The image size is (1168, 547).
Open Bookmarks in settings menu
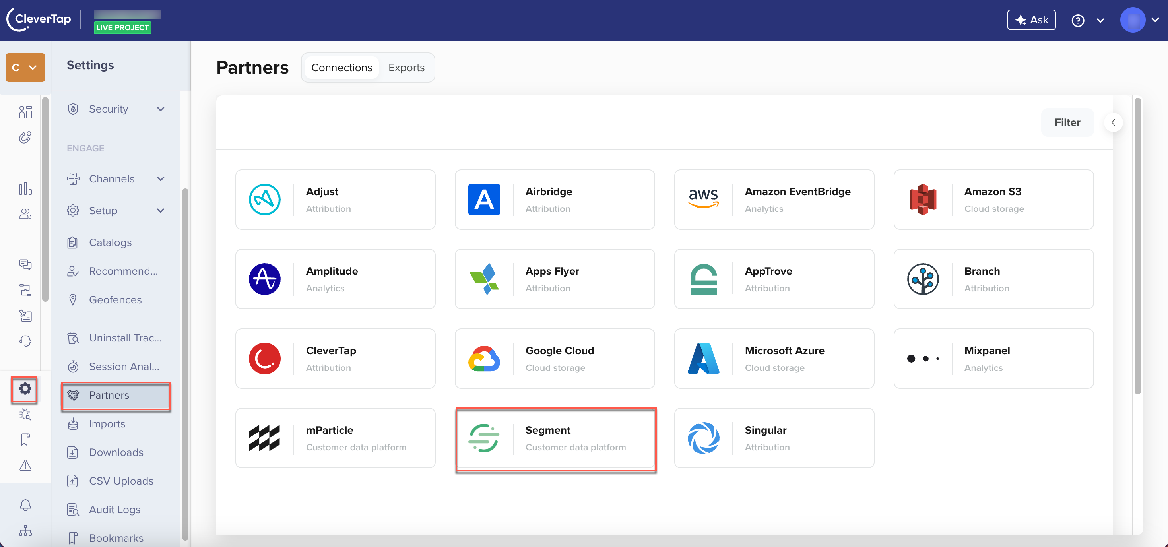coord(116,538)
